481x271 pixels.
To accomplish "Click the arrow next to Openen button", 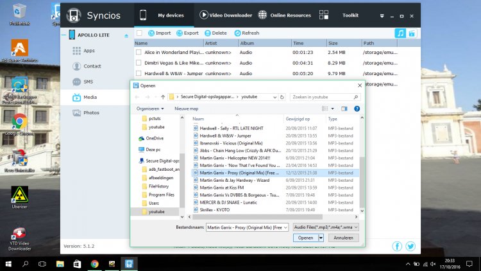I will coord(321,238).
